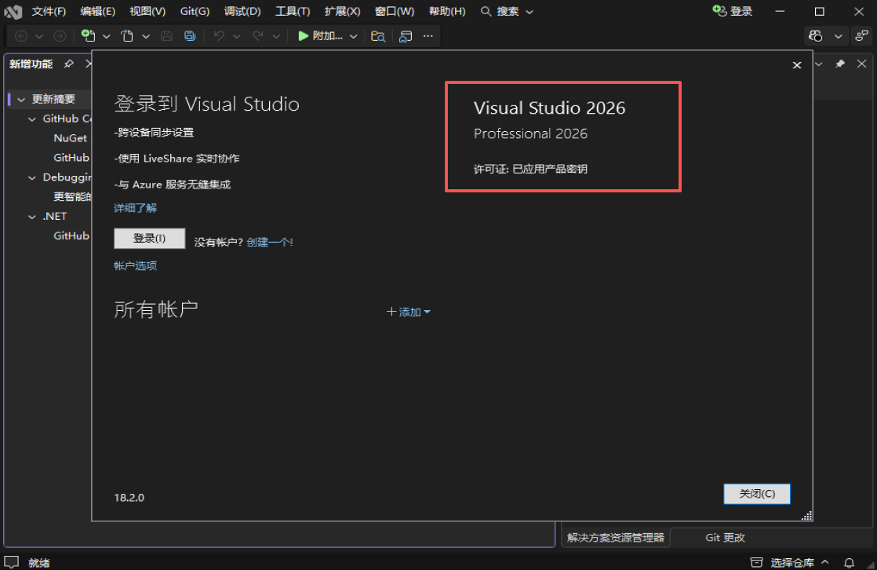Open the 调试(D) menu
877x570 pixels.
(242, 11)
